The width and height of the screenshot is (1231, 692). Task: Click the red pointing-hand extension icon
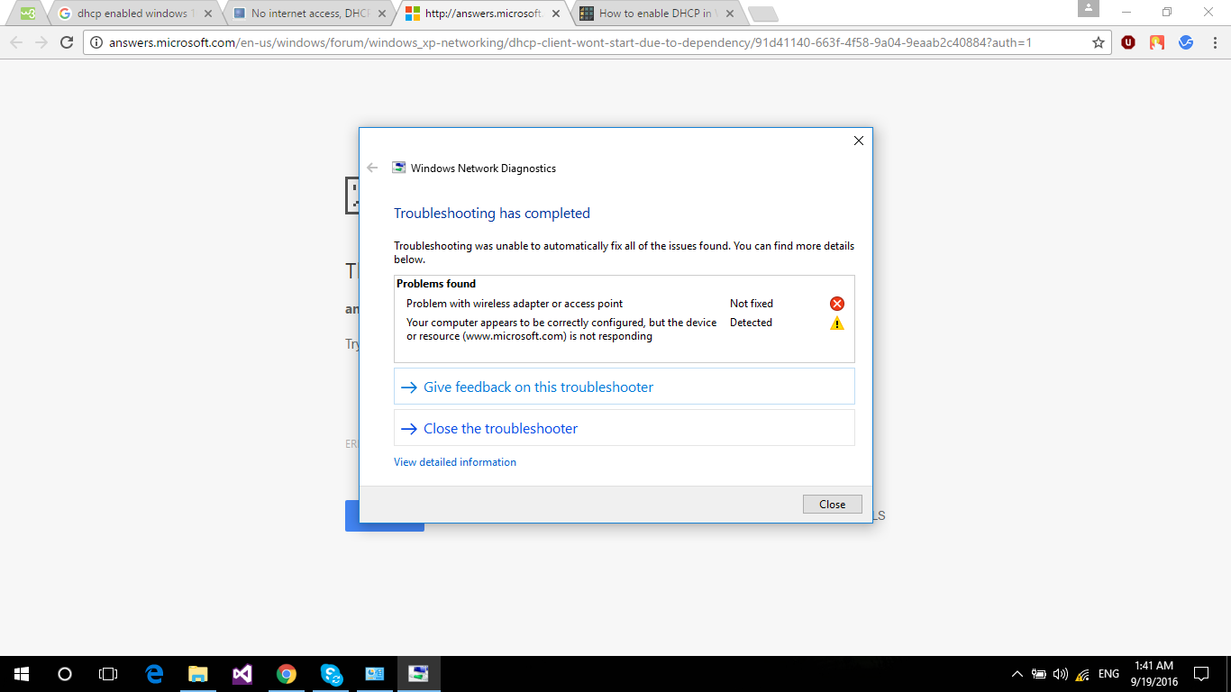[1157, 42]
